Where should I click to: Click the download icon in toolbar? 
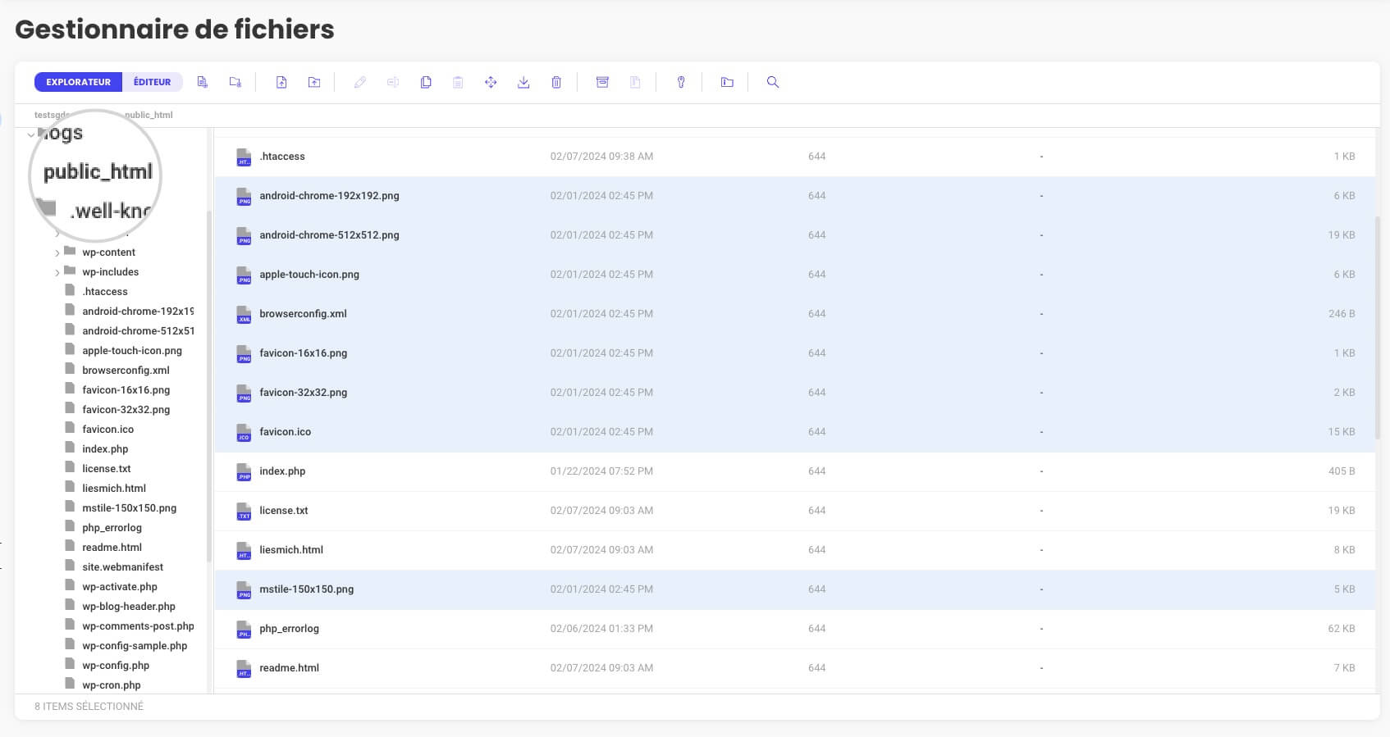coord(524,82)
